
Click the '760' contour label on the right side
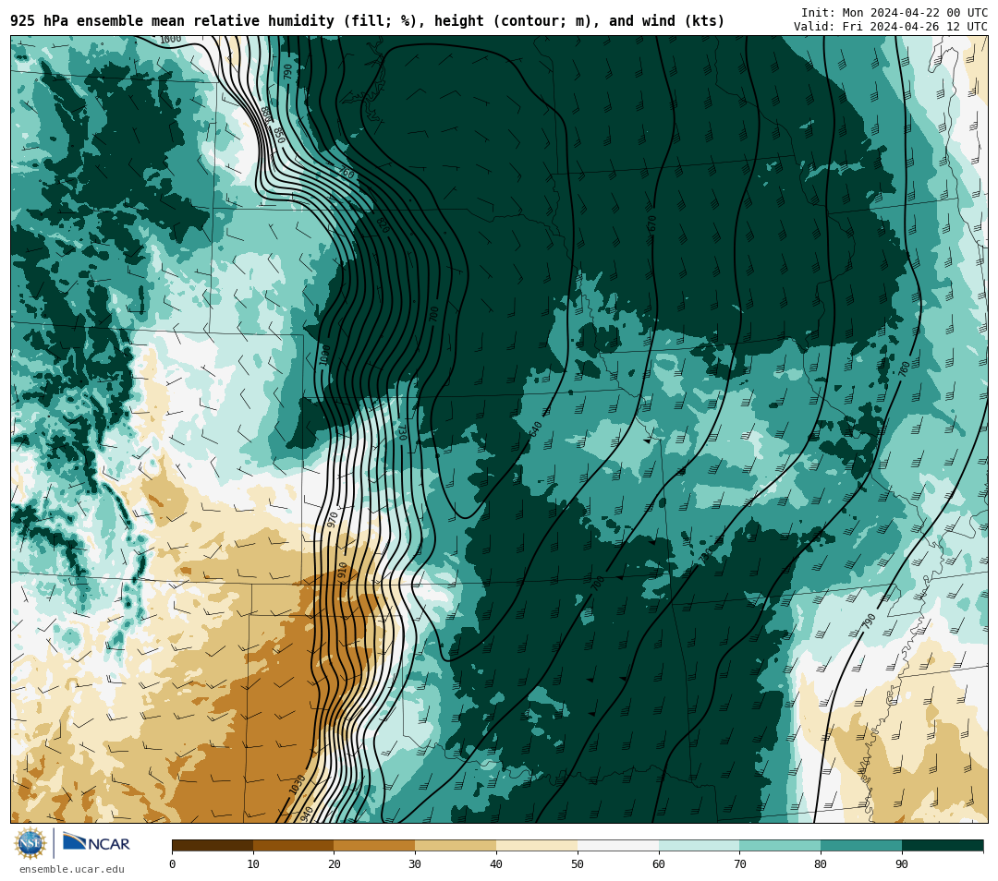(905, 369)
